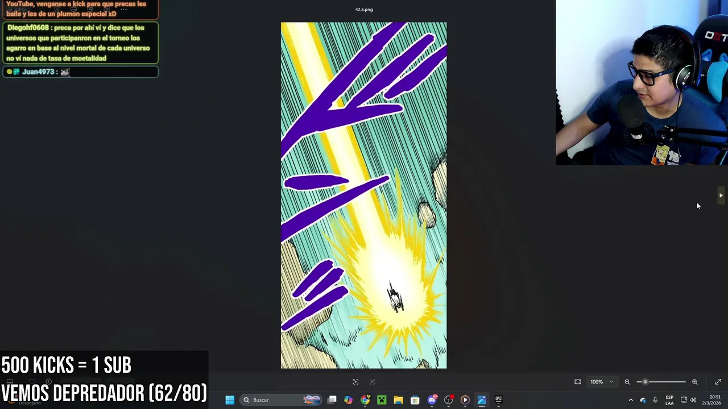This screenshot has width=728, height=409.
Task: Open Microsoft Store from the taskbar
Action: point(415,400)
